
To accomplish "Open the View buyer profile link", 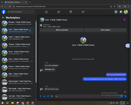I will coord(89,59).
